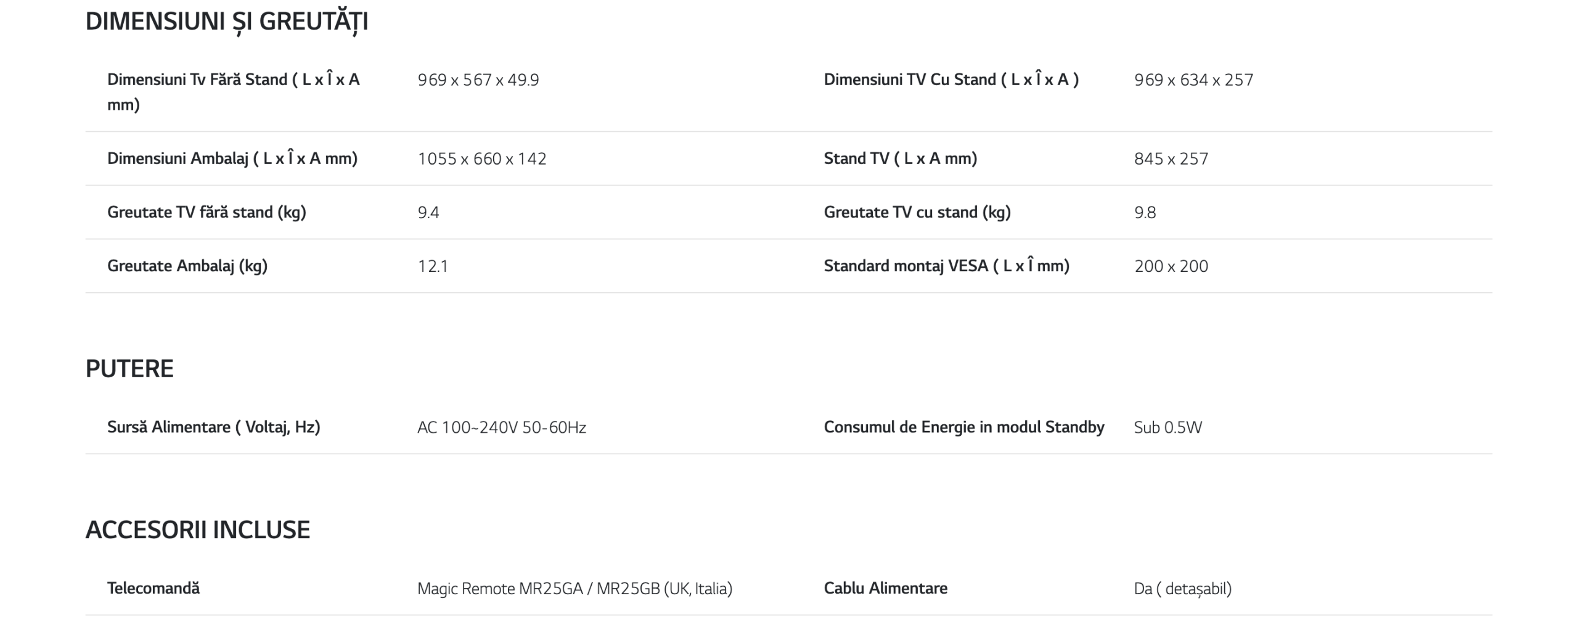Click the Dimensiuni Tv Fără Stand label
1578x638 pixels.
tap(233, 92)
